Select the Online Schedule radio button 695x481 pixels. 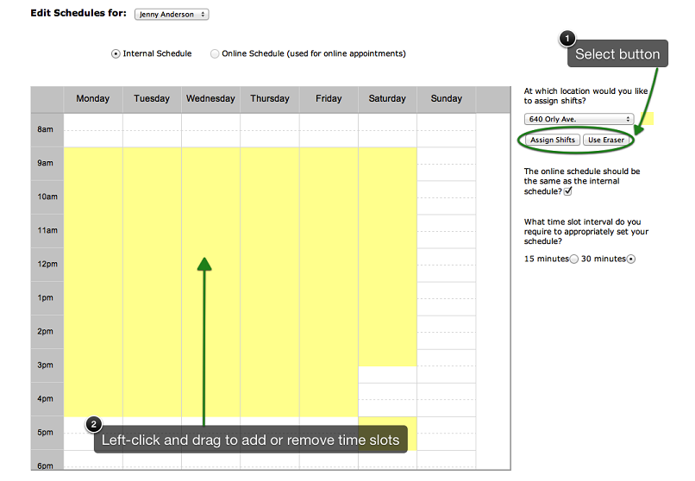tap(215, 53)
